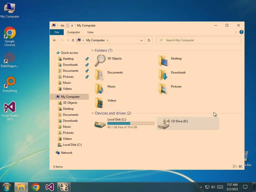This screenshot has width=256, height=192.
Task: Click Local Disk (C:) capacity bar
Action: pos(131,123)
